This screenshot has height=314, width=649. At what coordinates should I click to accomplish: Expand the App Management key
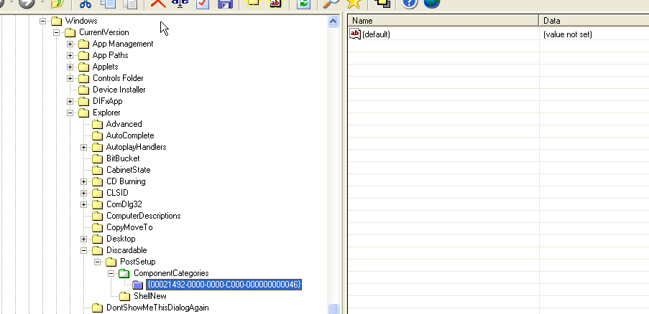(x=70, y=44)
